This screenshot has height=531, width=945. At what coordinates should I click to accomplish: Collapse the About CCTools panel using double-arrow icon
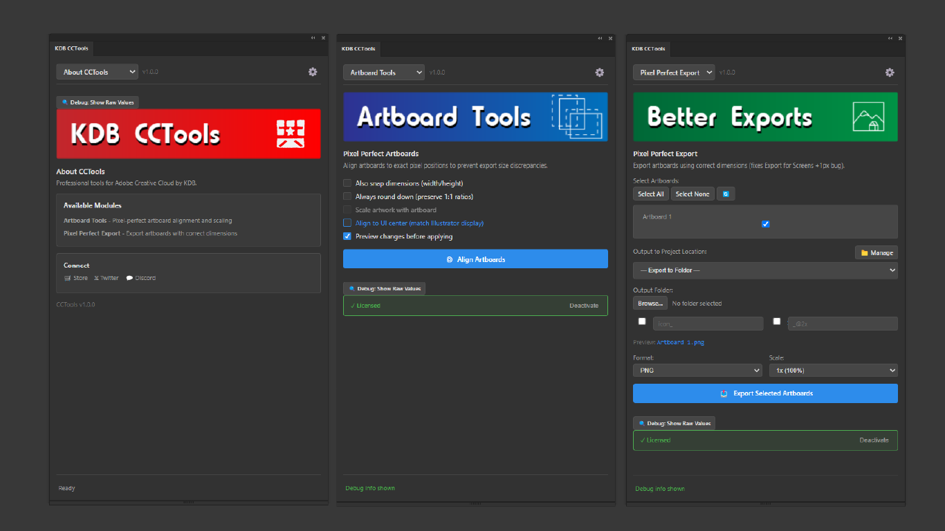tap(313, 38)
